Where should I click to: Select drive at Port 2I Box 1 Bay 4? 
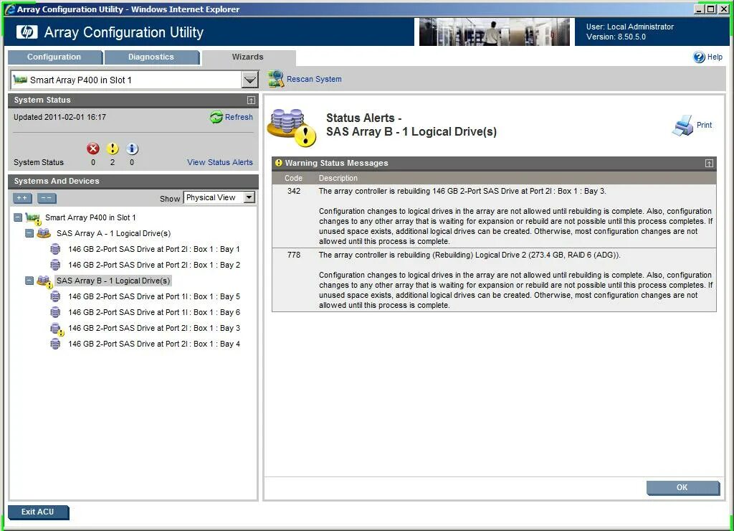(x=154, y=344)
